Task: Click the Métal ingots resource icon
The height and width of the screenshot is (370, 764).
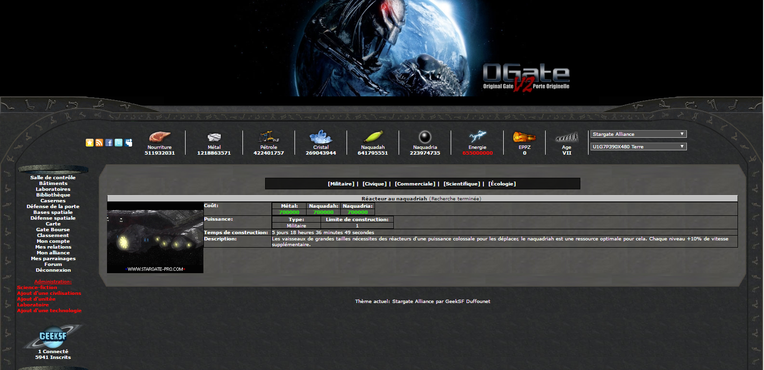Action: [214, 138]
